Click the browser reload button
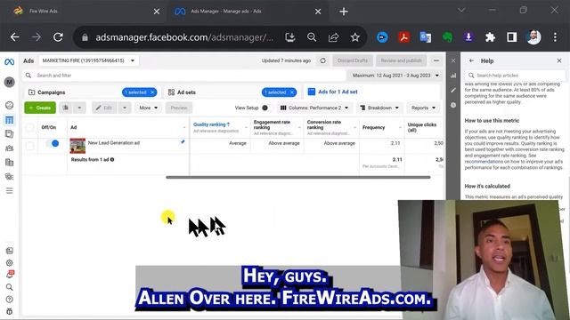This screenshot has width=570, height=320. pyautogui.click(x=58, y=37)
